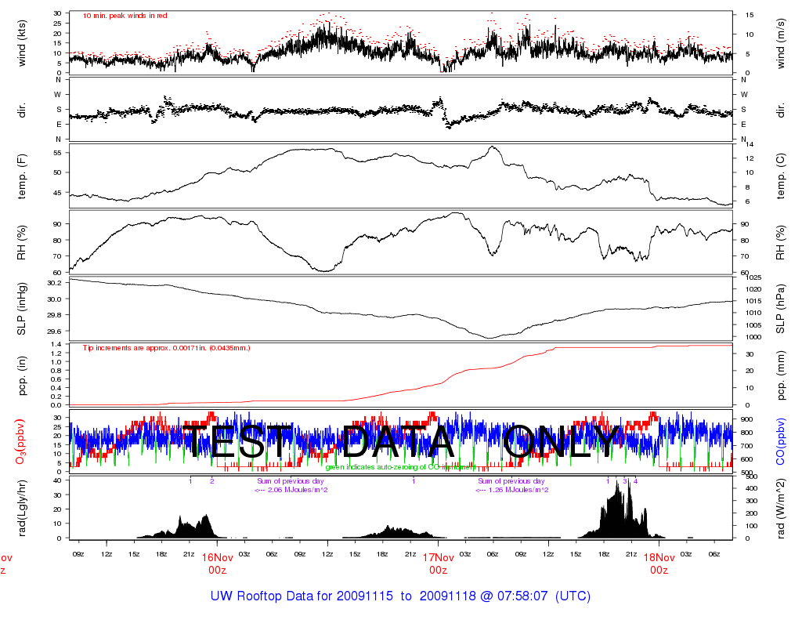Select the "SLP (hPa)" axis label
The height and width of the screenshot is (627, 802).
coord(780,309)
